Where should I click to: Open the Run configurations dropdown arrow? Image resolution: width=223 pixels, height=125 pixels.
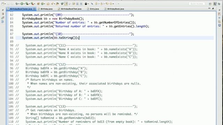24,4
